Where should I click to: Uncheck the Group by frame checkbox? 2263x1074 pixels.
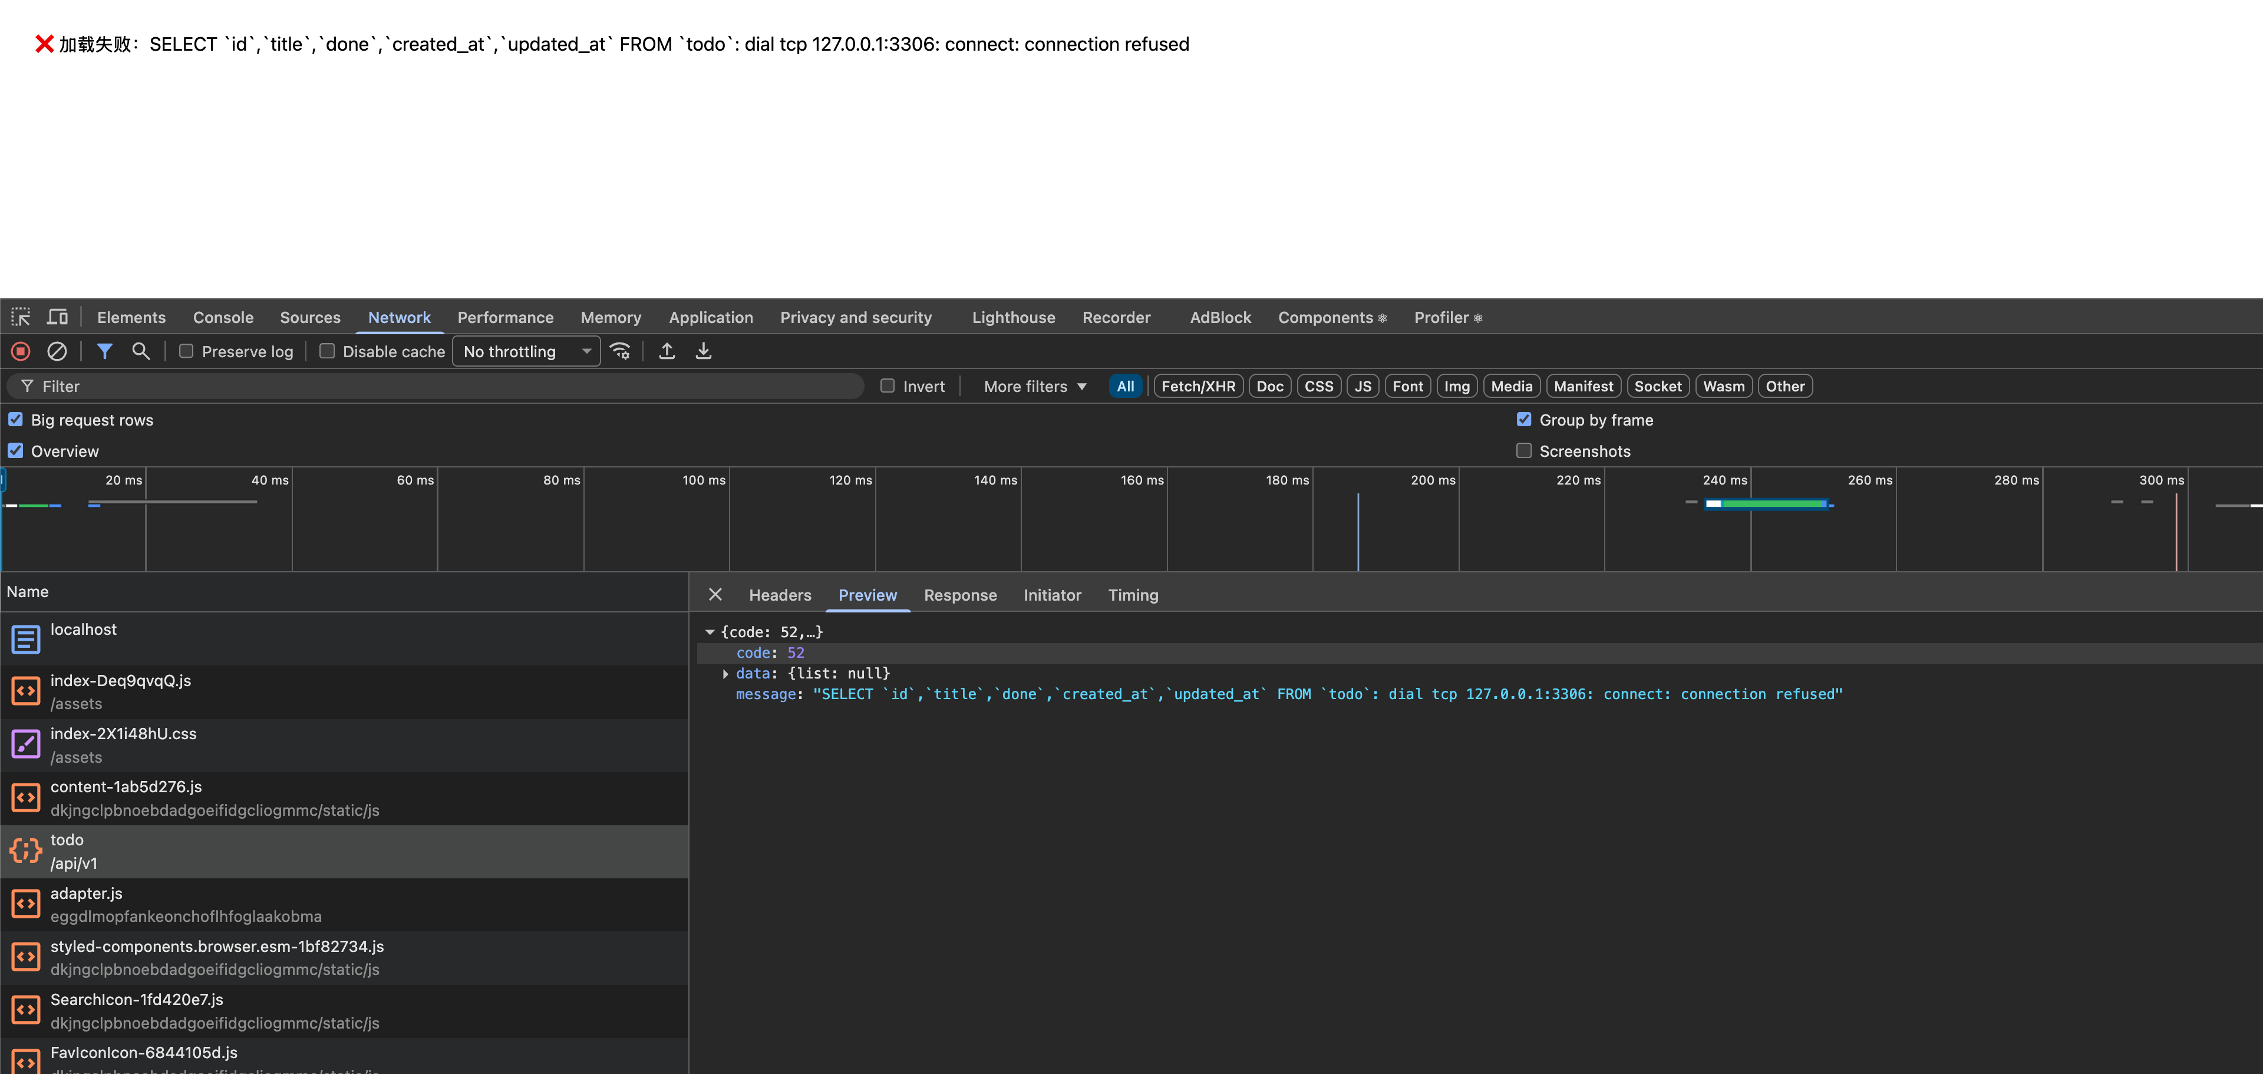tap(1524, 420)
